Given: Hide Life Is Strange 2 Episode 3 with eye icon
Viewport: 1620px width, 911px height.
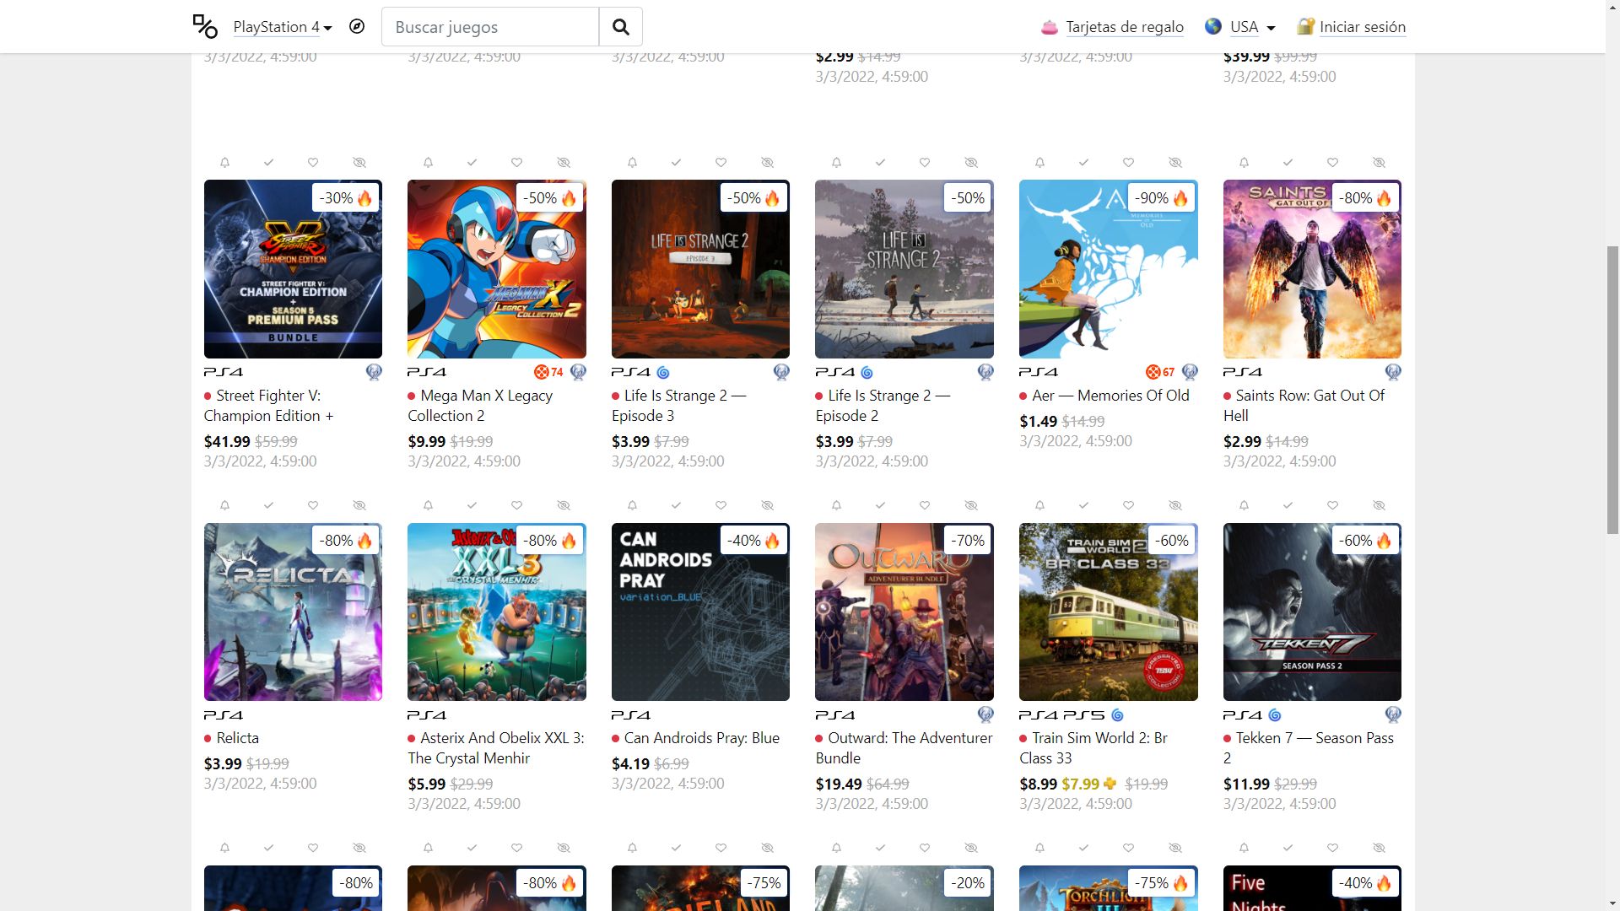Looking at the screenshot, I should 767,162.
